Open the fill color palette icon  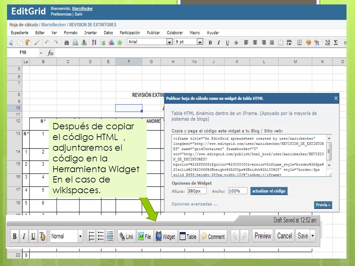(308, 42)
